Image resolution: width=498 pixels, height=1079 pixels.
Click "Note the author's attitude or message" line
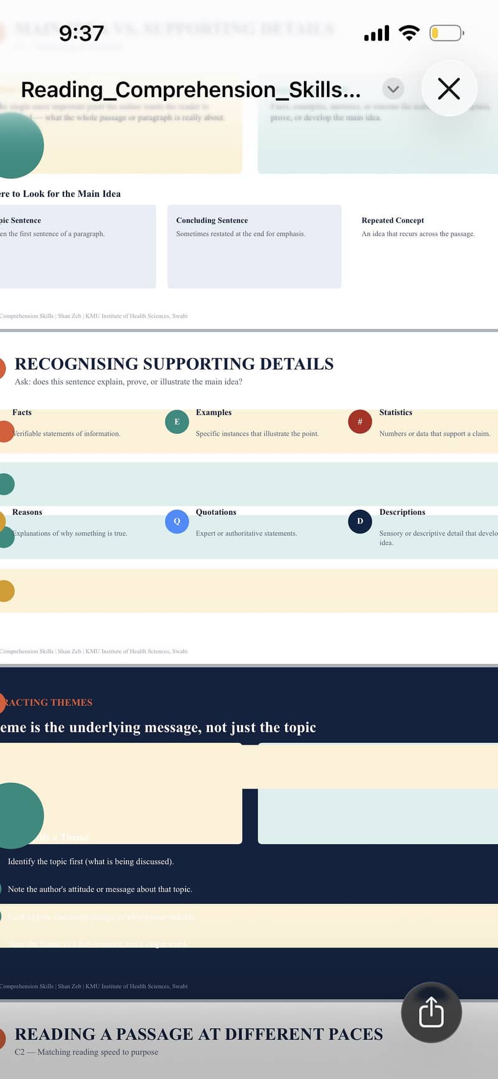click(100, 890)
